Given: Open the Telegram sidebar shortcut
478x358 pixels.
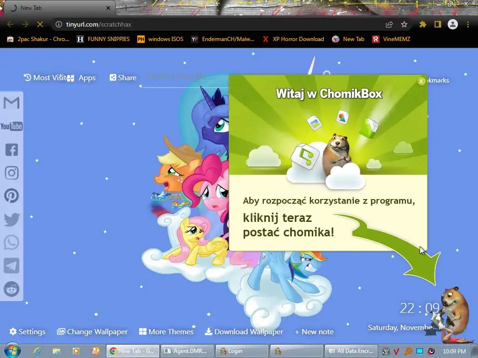Looking at the screenshot, I should point(12,265).
